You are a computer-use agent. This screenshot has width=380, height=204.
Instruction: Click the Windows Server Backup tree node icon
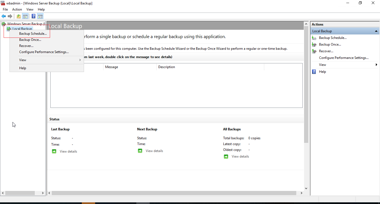(x=4, y=24)
